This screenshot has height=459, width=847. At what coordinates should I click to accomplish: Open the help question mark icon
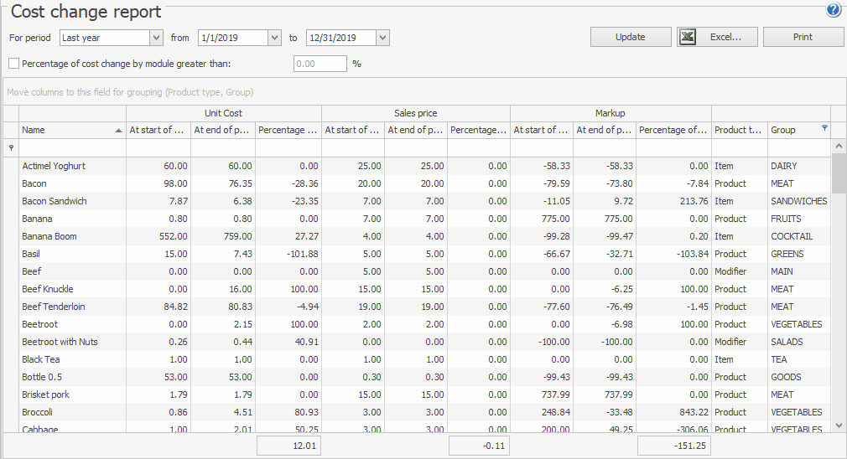(x=833, y=10)
